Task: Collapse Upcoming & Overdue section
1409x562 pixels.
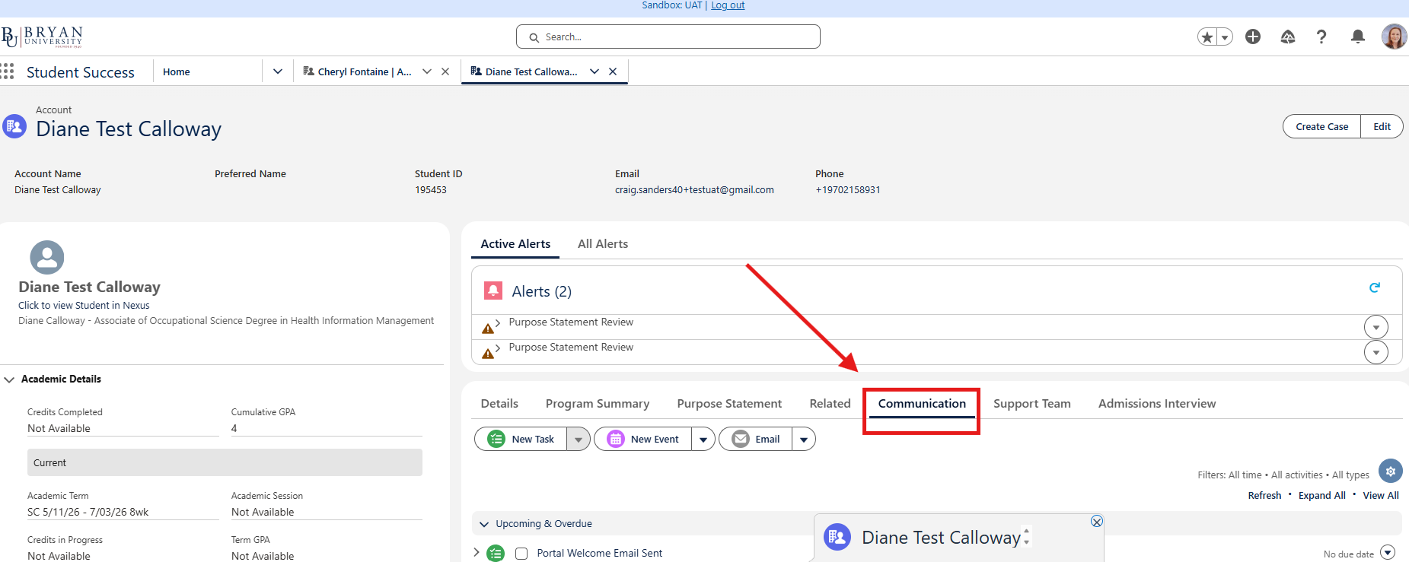Action: click(484, 524)
